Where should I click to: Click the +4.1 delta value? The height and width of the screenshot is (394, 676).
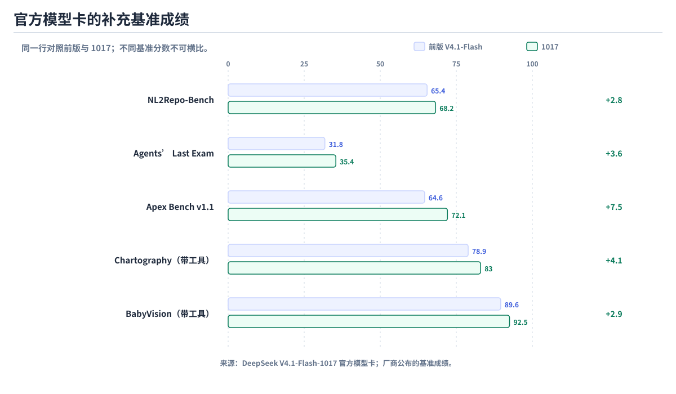pos(613,261)
